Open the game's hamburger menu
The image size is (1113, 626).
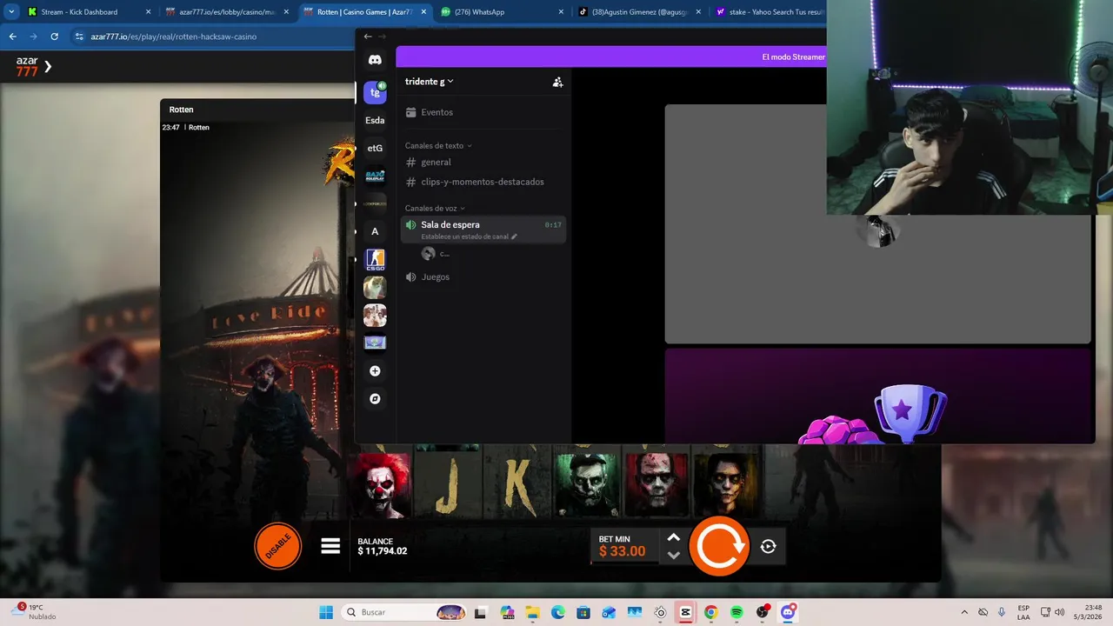330,546
